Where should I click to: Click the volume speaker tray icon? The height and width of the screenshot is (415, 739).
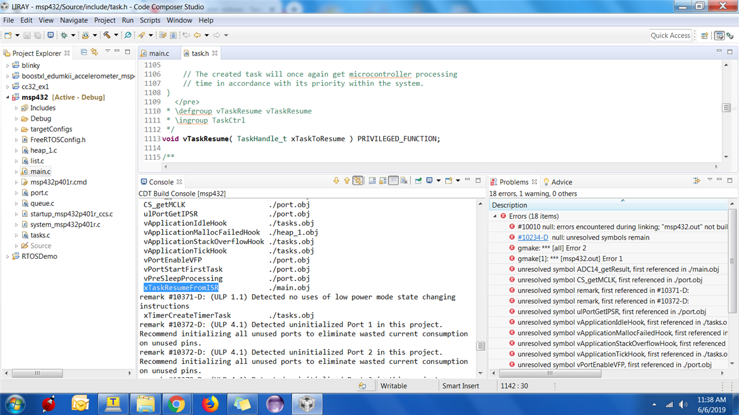coord(683,404)
